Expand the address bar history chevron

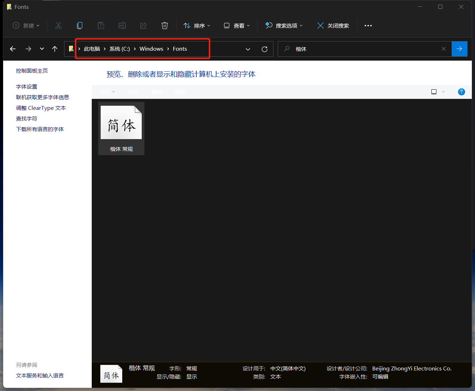tap(248, 49)
